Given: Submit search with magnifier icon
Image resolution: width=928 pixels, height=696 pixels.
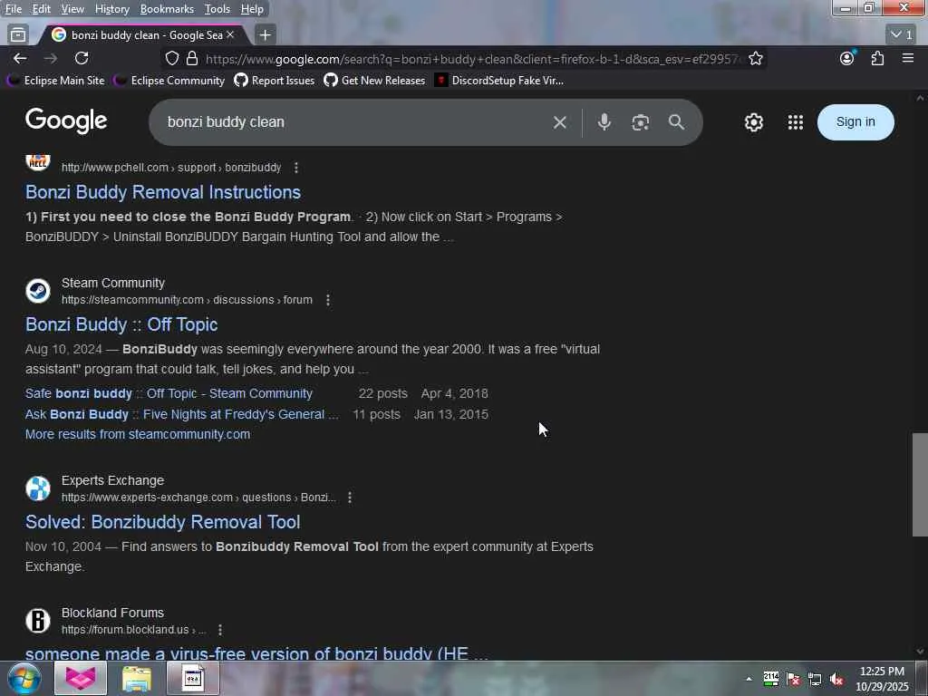Looking at the screenshot, I should tap(676, 122).
